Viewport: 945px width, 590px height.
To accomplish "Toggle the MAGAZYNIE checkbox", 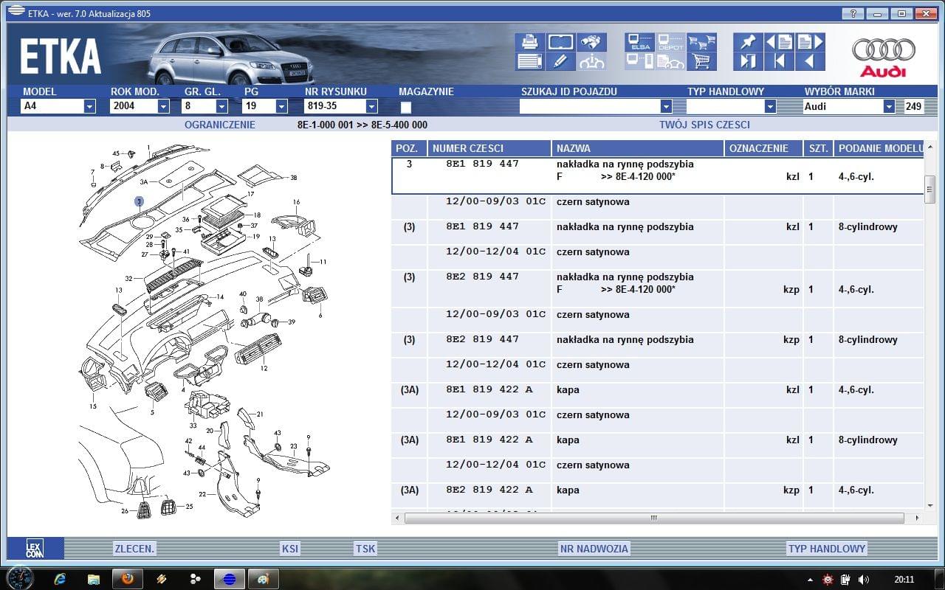I will click(x=405, y=107).
